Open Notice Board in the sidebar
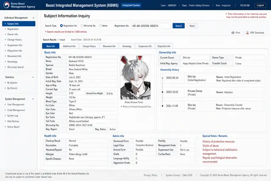271x181 pixels. [13, 127]
